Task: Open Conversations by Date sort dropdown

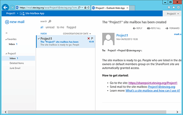Action: click(x=77, y=34)
